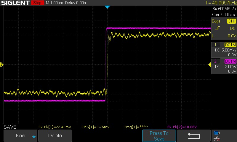Click the network LAN status icon
The width and height of the screenshot is (237, 142).
(x=217, y=138)
